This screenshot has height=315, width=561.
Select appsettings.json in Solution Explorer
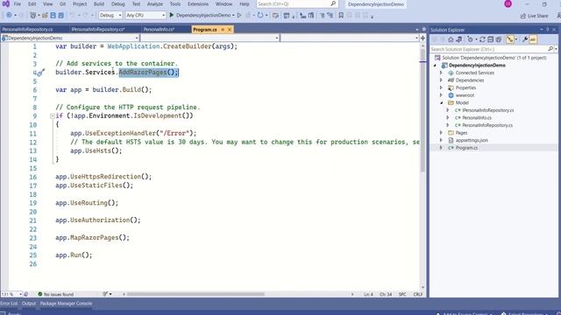[x=472, y=140]
